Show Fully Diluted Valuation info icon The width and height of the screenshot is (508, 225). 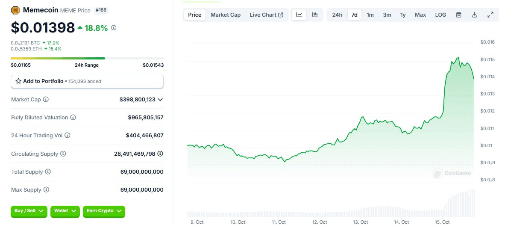pyautogui.click(x=73, y=117)
